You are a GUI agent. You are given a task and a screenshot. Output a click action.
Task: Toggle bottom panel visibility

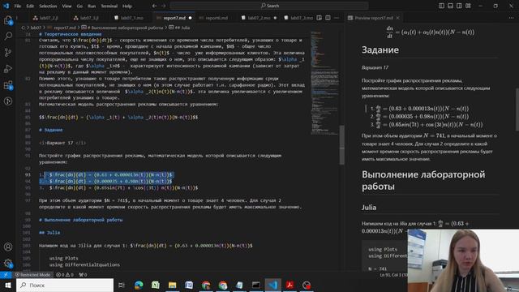coord(451,6)
